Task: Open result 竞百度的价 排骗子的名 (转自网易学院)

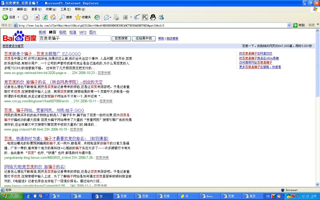Action: (x=53, y=82)
